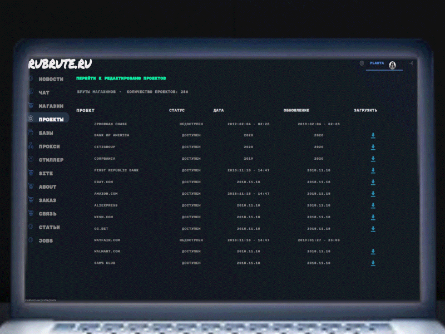Click the chat bubble icon next to ЧАТ
Image resolution: width=445 pixels, height=334 pixels.
point(31,92)
